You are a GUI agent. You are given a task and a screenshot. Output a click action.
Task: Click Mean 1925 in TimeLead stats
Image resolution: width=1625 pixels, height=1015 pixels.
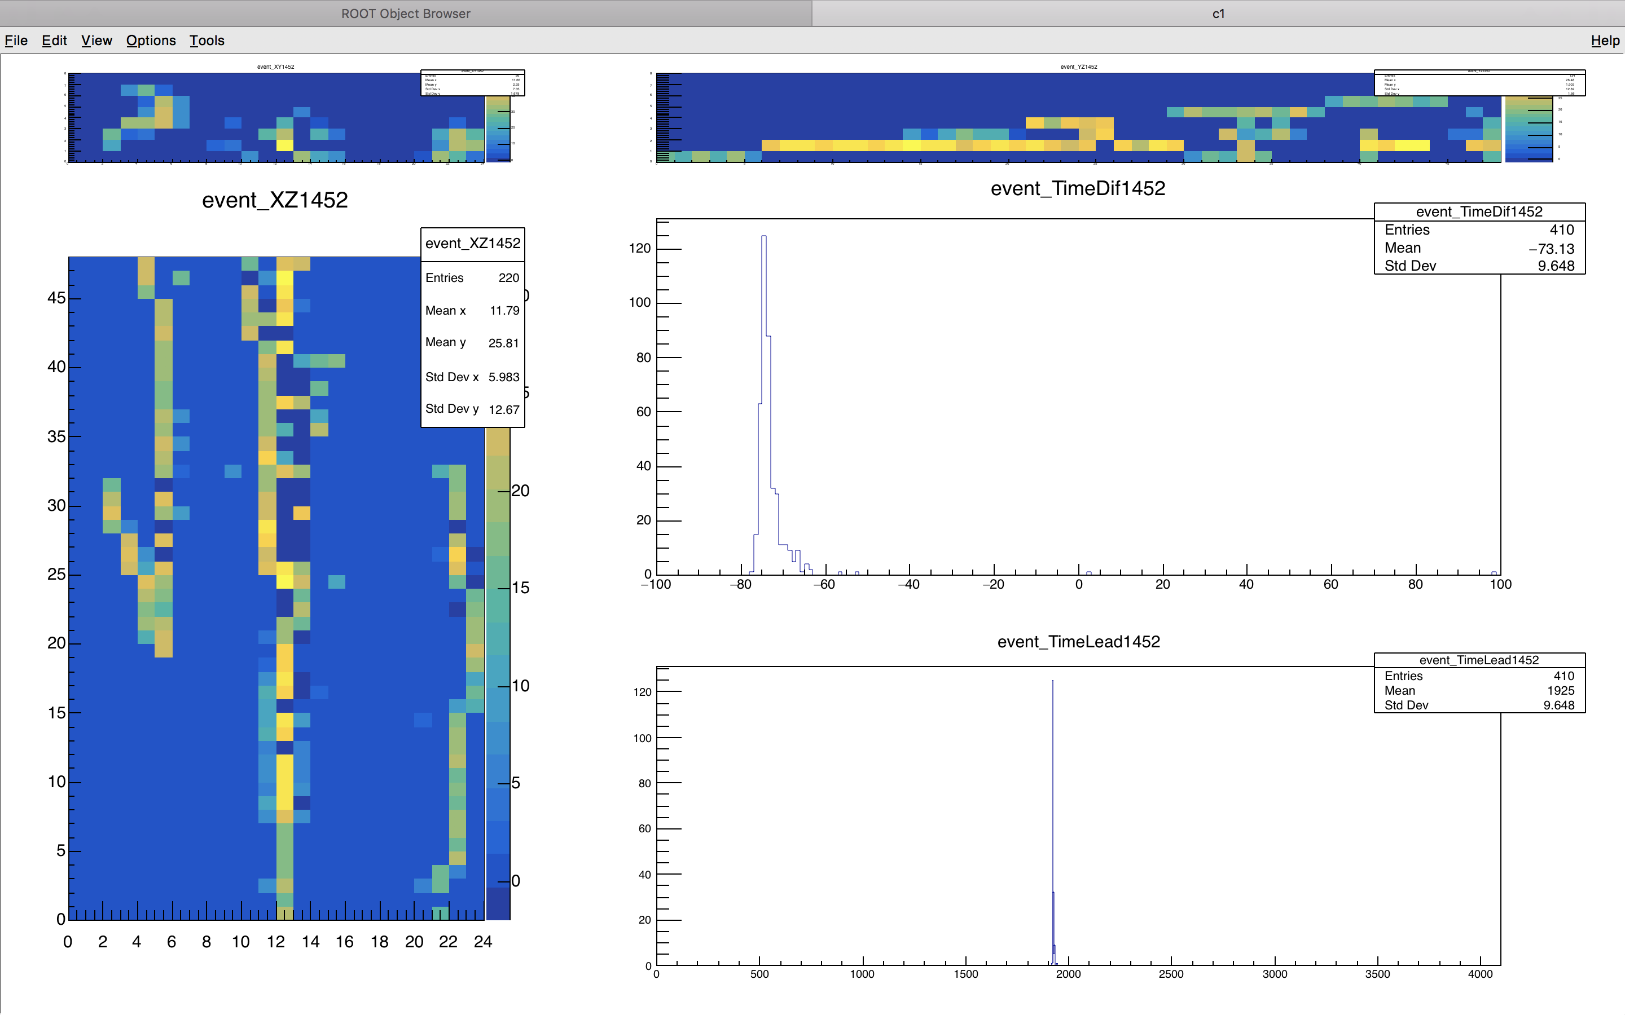point(1479,691)
